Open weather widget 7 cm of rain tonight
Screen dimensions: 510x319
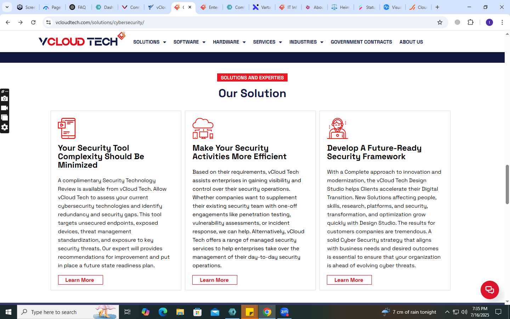coord(409,312)
